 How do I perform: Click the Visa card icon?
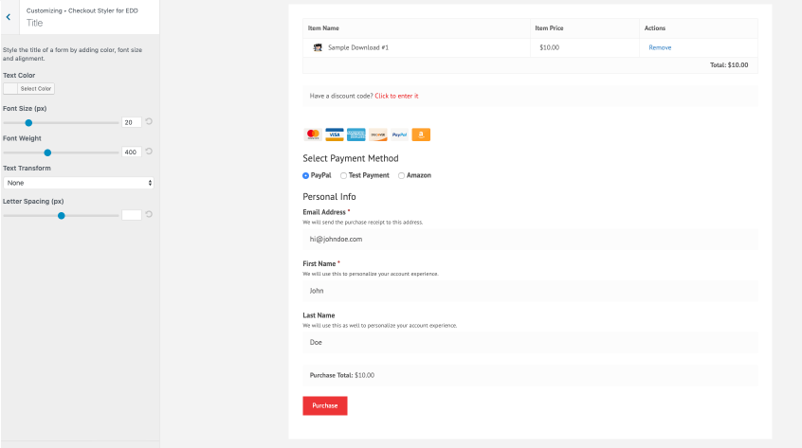point(335,134)
